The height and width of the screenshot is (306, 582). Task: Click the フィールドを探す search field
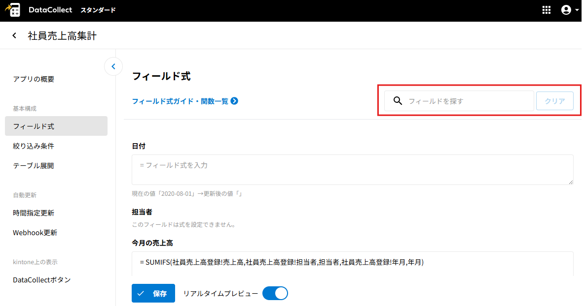pyautogui.click(x=459, y=101)
